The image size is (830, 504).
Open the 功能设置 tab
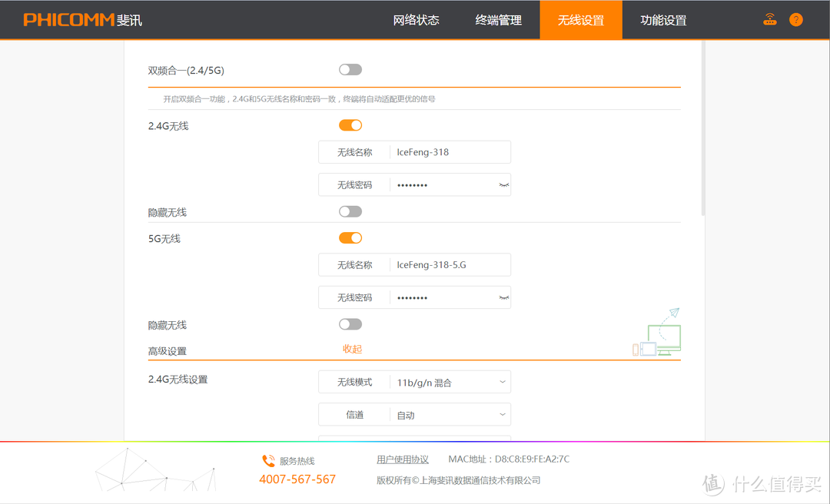(662, 19)
